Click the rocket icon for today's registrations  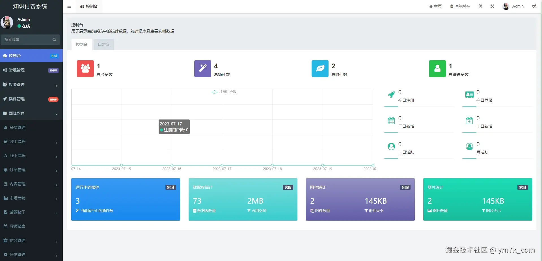pos(391,95)
